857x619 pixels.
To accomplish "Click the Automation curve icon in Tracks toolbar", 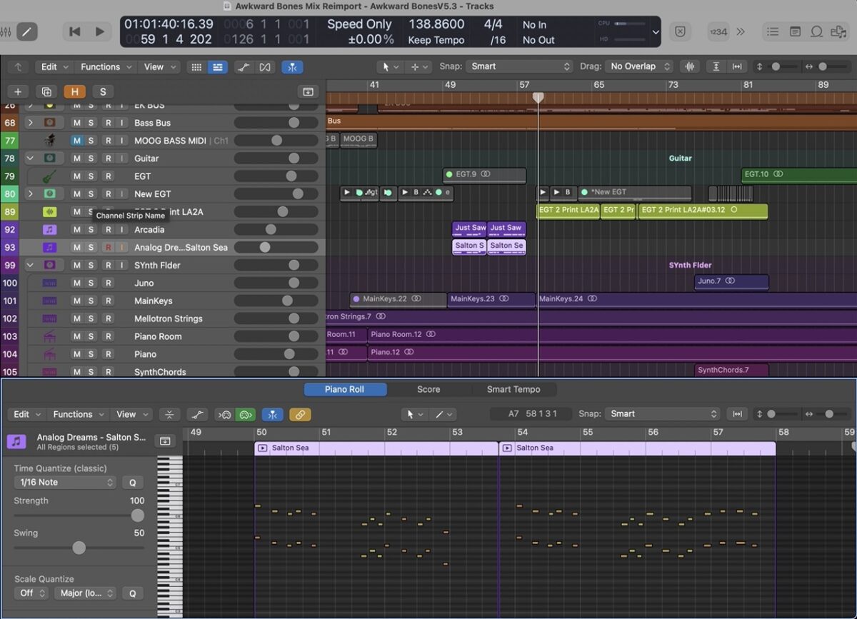I will click(x=244, y=67).
